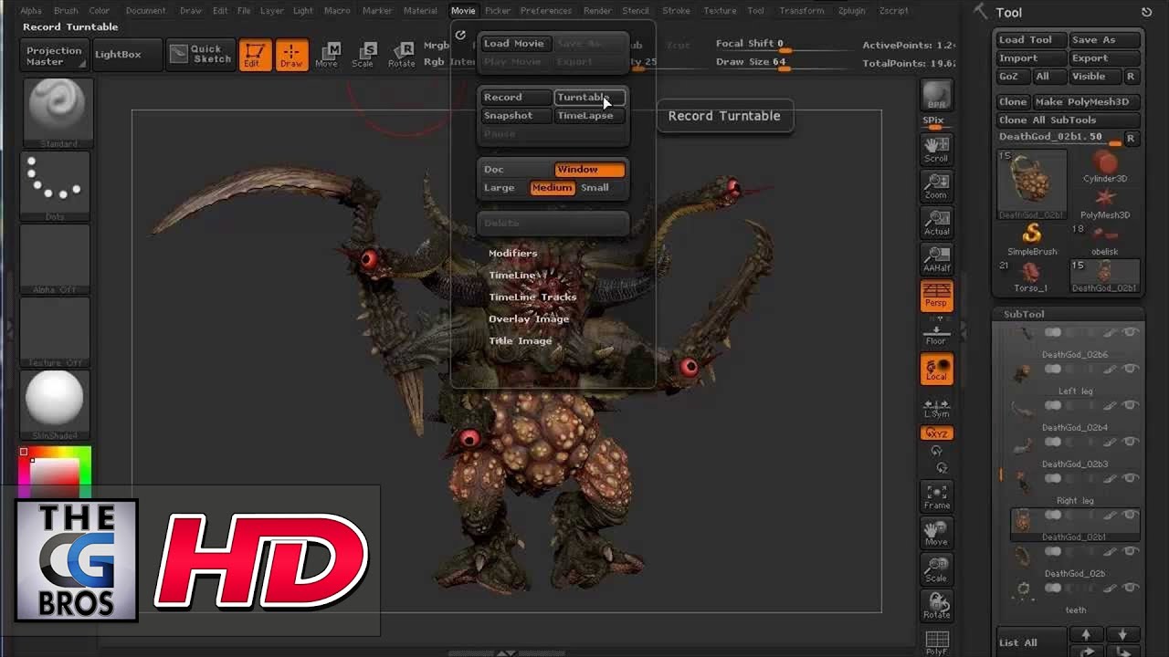Viewport: 1169px width, 657px height.
Task: Toggle L.Sym local symmetry
Action: coord(936,408)
